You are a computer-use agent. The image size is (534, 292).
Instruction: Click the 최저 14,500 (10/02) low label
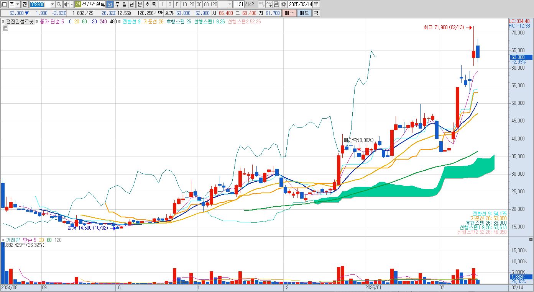coord(88,228)
